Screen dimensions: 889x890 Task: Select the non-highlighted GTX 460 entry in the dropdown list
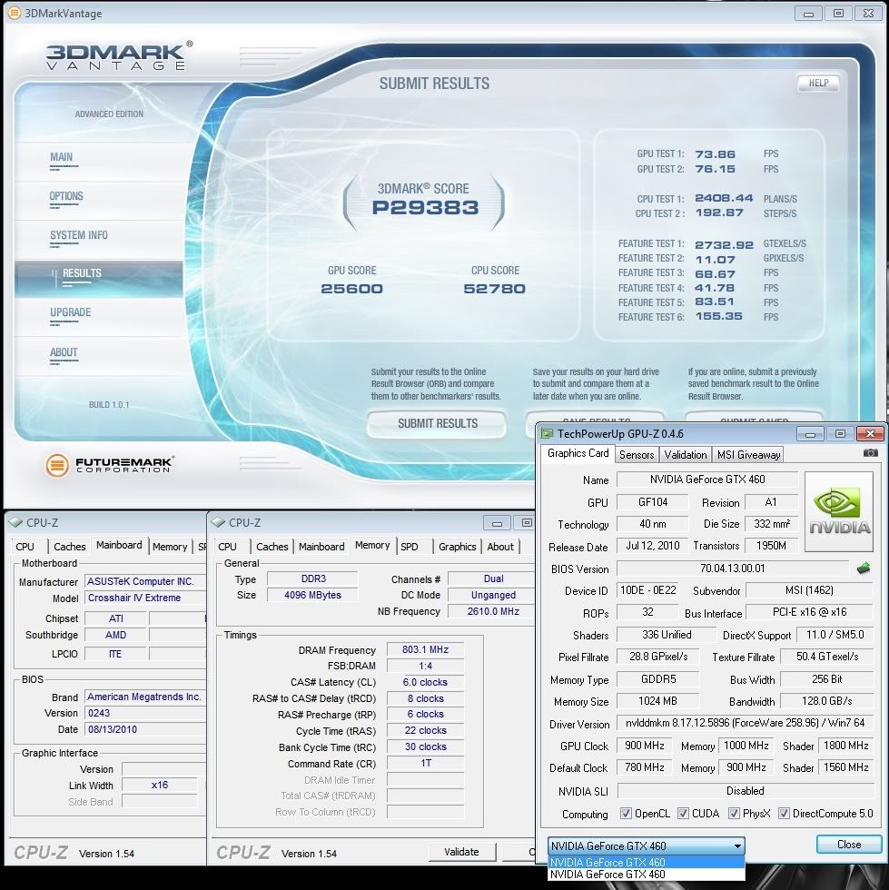[x=646, y=875]
